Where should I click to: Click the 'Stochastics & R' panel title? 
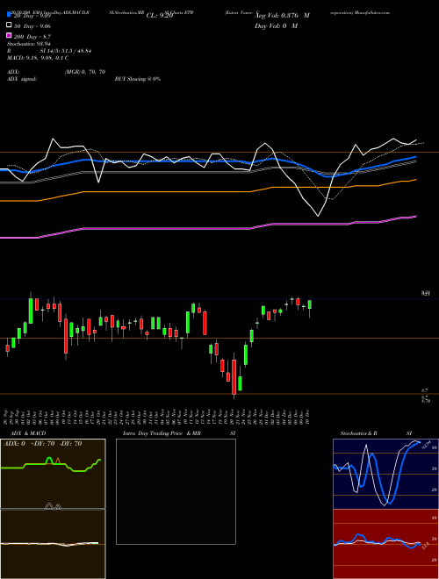pyautogui.click(x=358, y=433)
